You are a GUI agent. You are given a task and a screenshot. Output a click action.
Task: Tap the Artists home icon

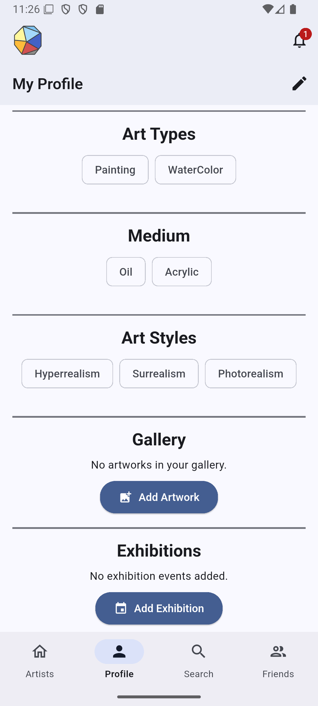(x=40, y=651)
